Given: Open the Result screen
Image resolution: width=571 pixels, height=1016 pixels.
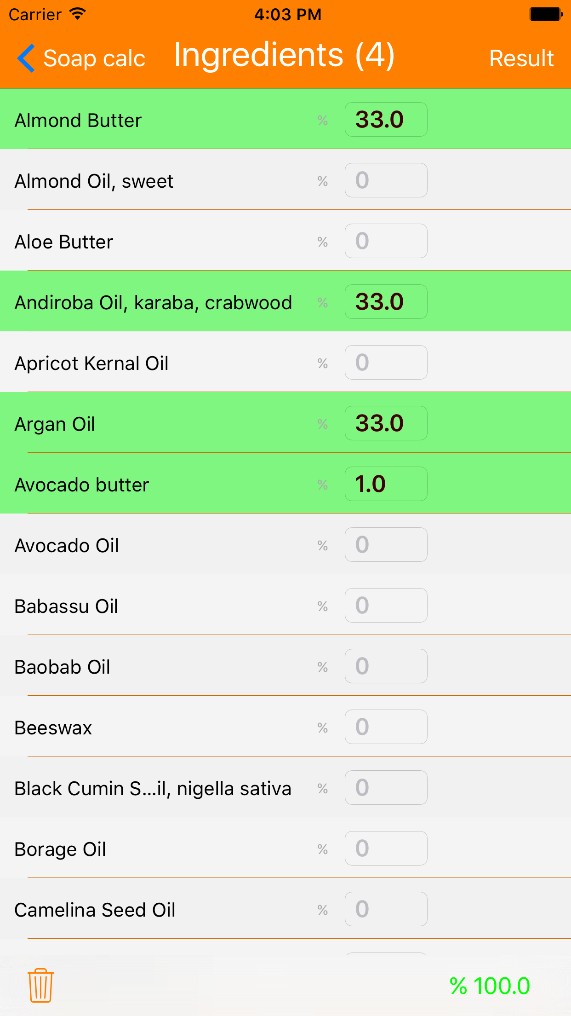Looking at the screenshot, I should 521,58.
